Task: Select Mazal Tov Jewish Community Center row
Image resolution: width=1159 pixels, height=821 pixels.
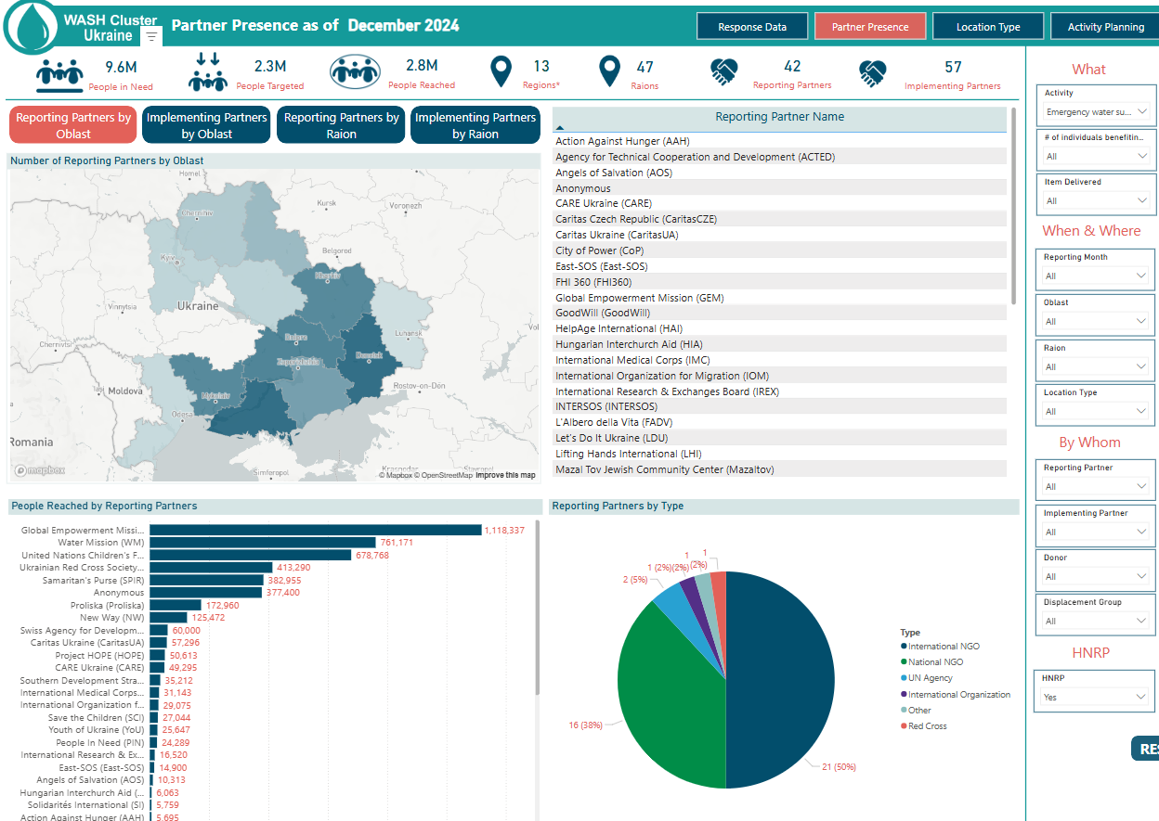Action: 780,469
